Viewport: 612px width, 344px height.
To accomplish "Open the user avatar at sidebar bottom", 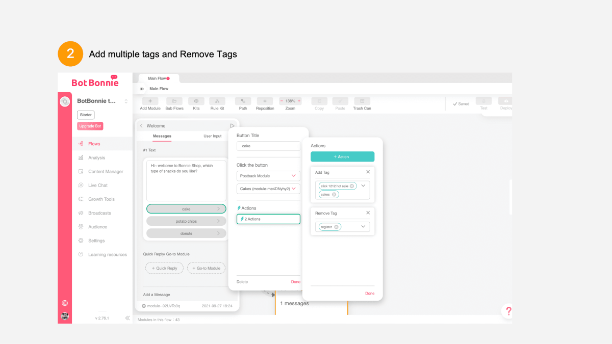I will (x=65, y=316).
